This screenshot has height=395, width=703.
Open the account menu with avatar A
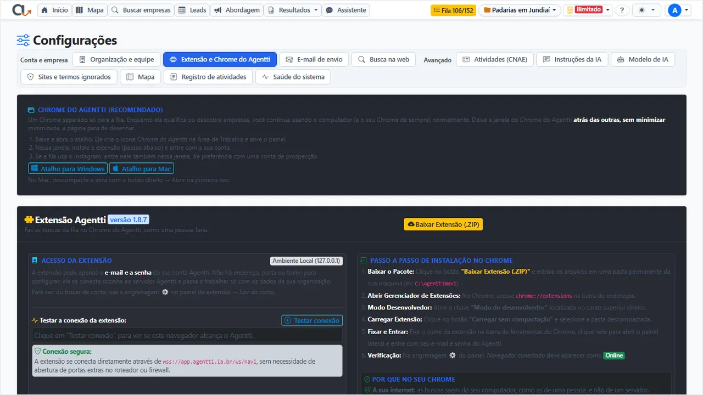point(678,10)
